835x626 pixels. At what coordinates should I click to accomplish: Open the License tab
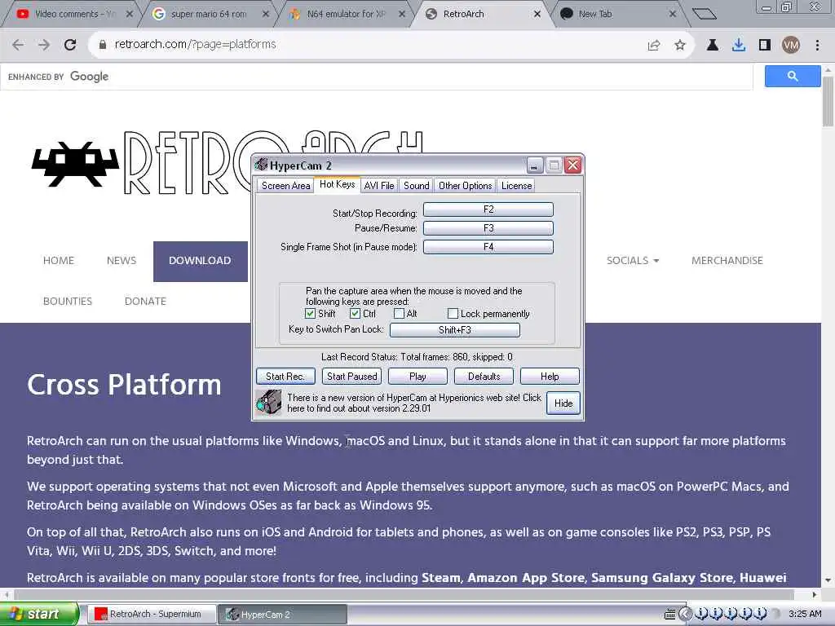tap(516, 186)
